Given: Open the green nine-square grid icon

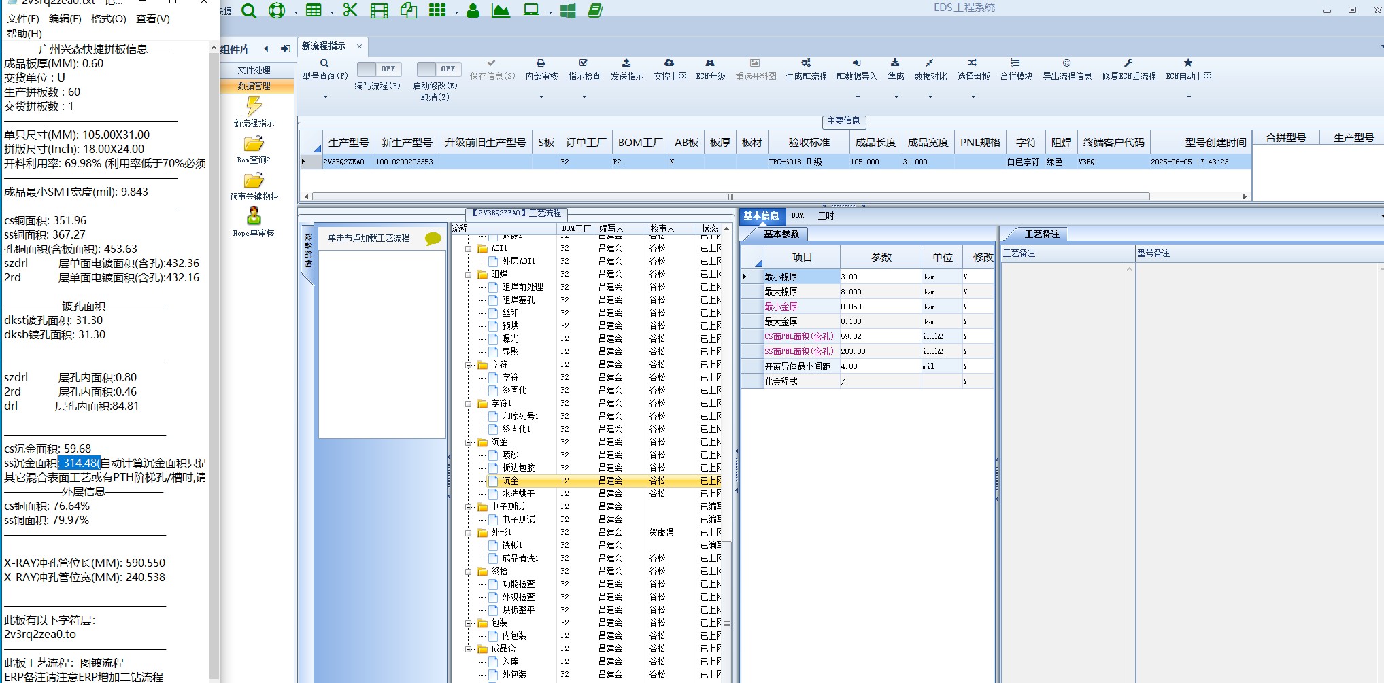Looking at the screenshot, I should (x=437, y=10).
